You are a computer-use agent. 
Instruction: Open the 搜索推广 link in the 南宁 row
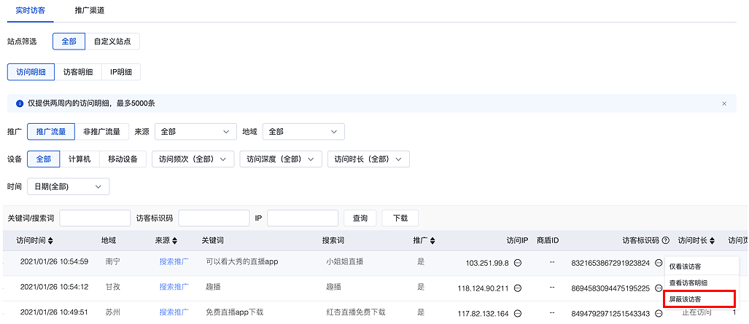tap(174, 262)
